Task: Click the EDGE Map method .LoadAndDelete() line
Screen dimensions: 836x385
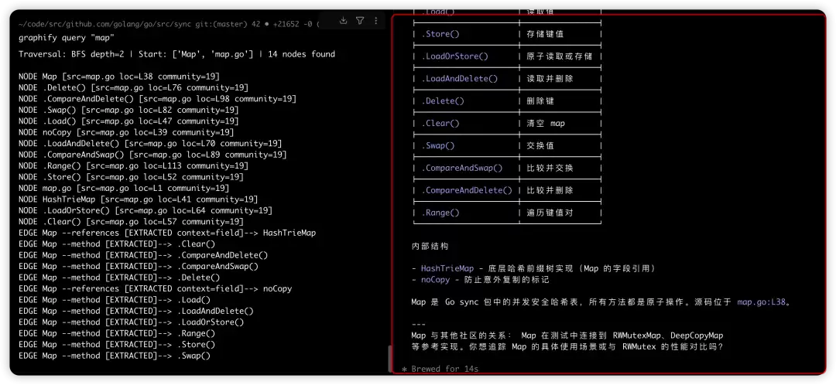Action: click(136, 311)
